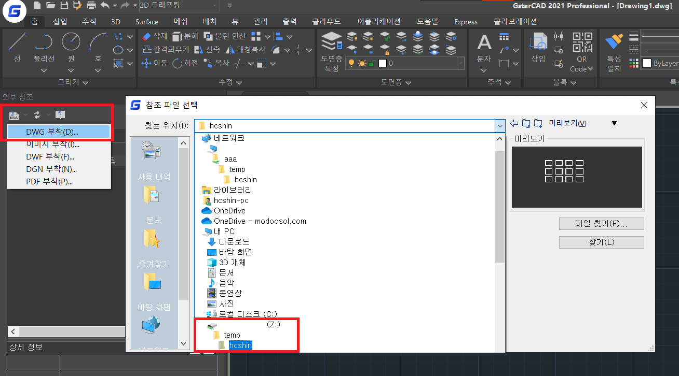
Task: Select DWG 부착(D)... menu entry
Action: [x=59, y=132]
